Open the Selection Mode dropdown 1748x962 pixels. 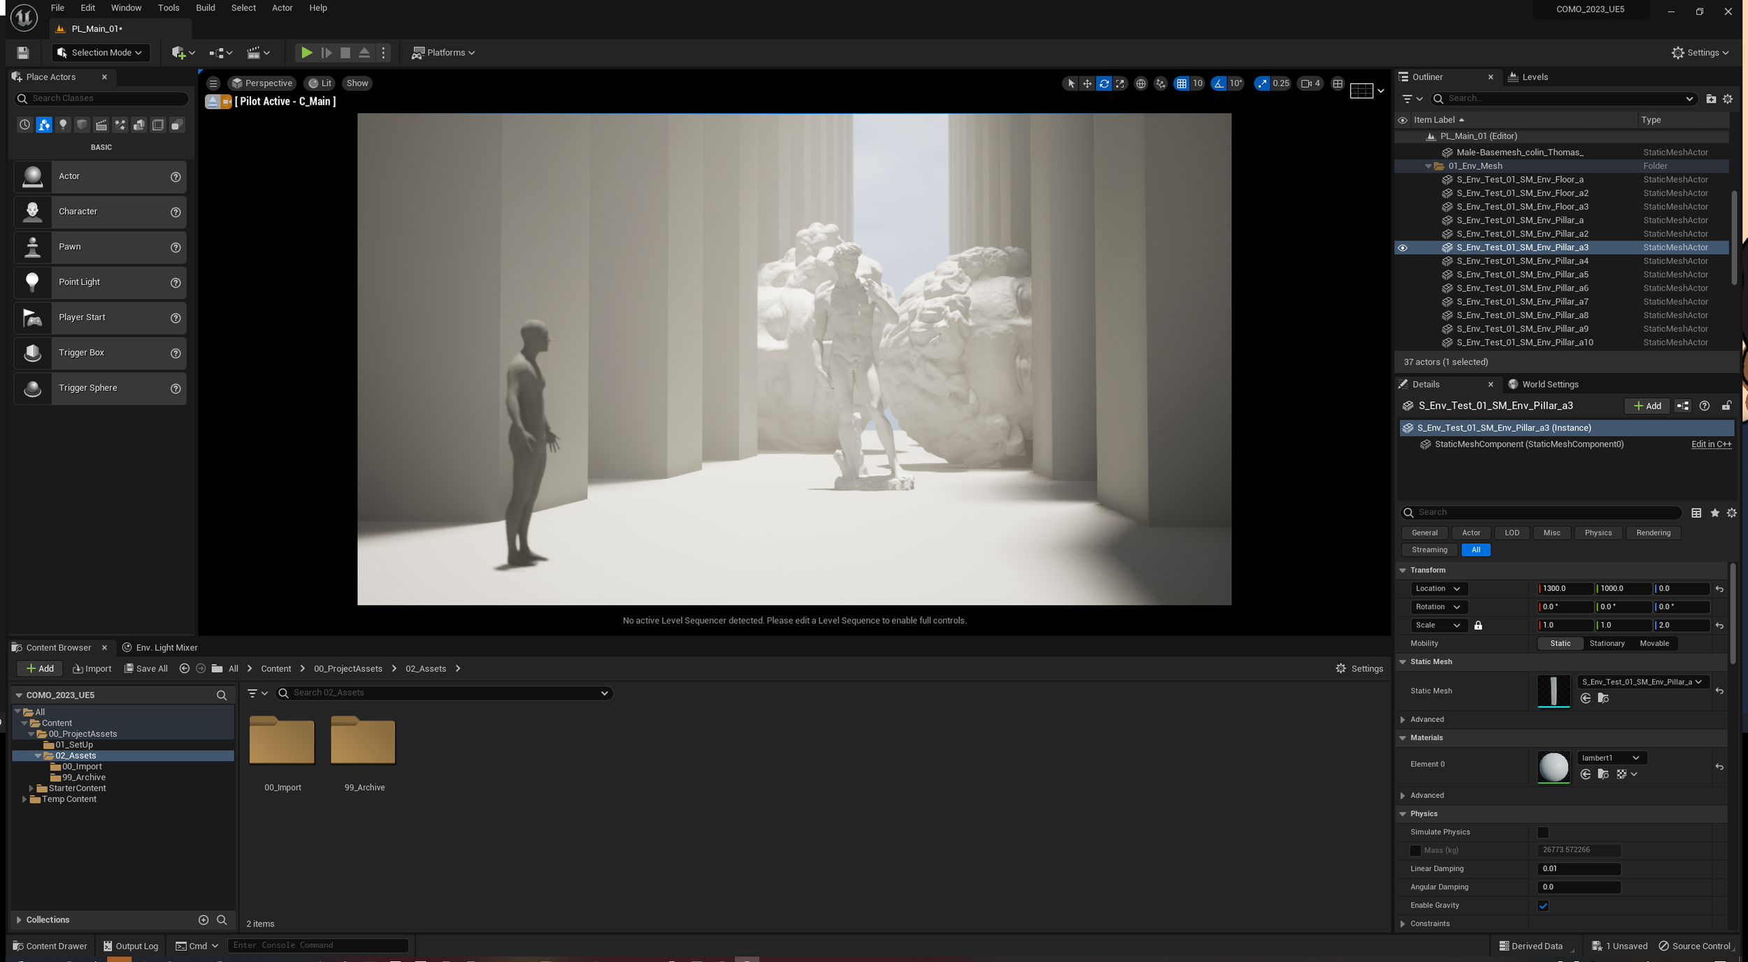click(101, 52)
